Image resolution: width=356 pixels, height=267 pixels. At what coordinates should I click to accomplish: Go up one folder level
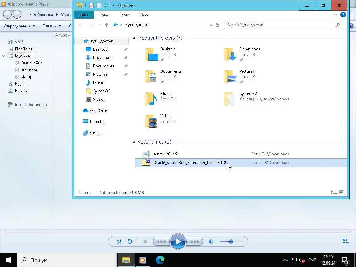click(106, 25)
